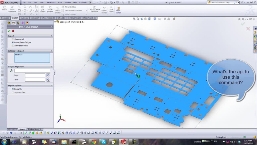Screen dimensions: 257x145
Task: Toggle Quick Snaps tool
Action: coord(111,9)
